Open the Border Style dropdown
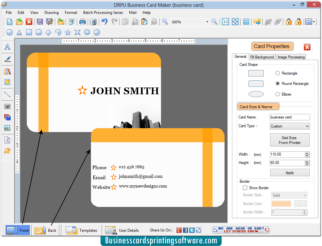Image resolution: width=322 pixels, height=246 pixels. [289, 195]
